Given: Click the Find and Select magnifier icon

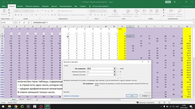Looking at the screenshot, I should [x=179, y=11].
